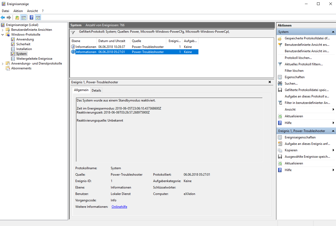Open the Hilfe submenu arrow under Ereignis 1 actions
The width and height of the screenshot is (336, 226).
coord(333,170)
